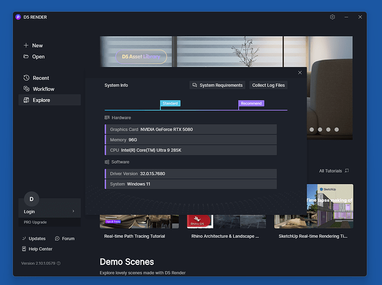Click the clock icon for Recent

(26, 78)
